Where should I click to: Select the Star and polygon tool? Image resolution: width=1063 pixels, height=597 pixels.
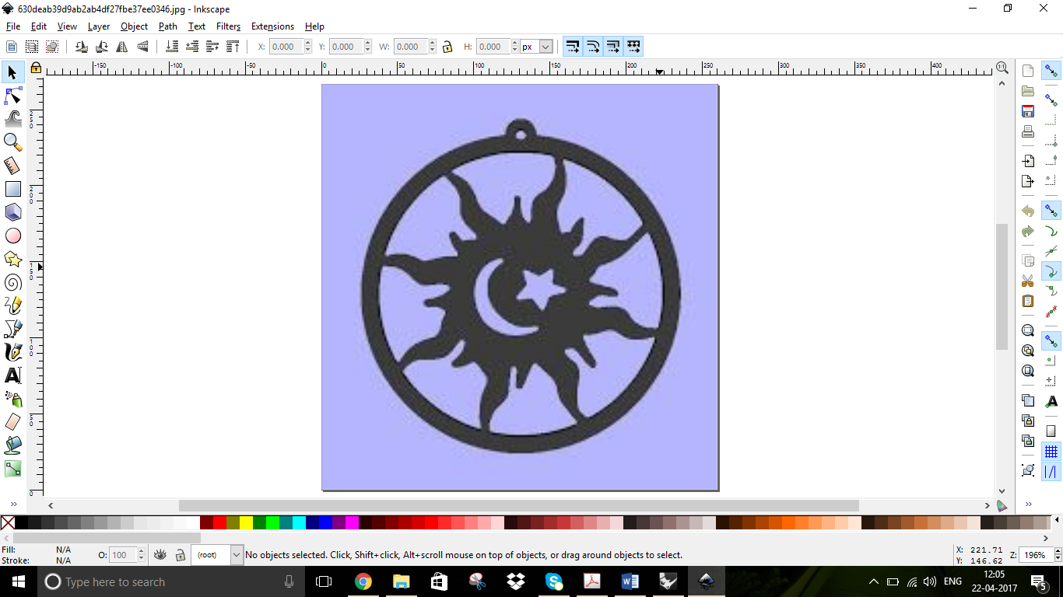pyautogui.click(x=12, y=259)
